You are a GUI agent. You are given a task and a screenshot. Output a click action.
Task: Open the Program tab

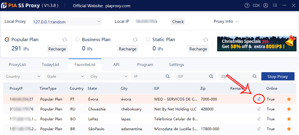point(145,64)
